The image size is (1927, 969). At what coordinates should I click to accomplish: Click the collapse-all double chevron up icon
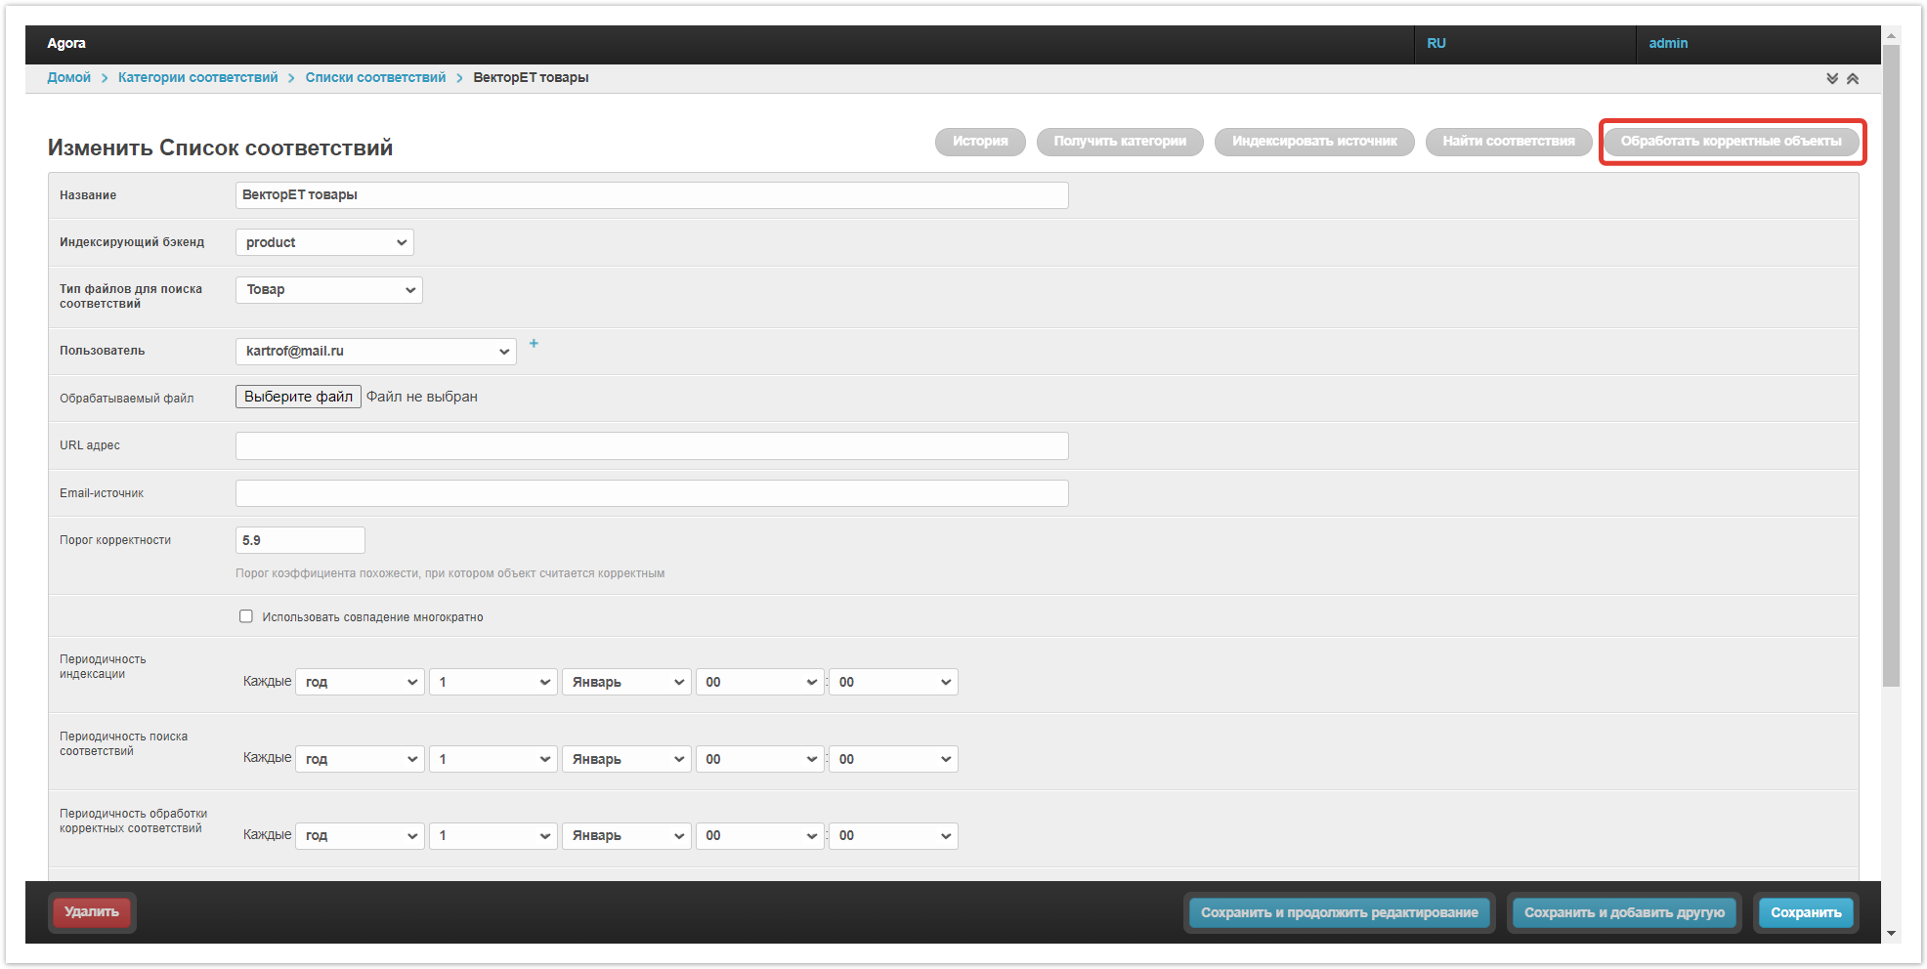(1853, 79)
